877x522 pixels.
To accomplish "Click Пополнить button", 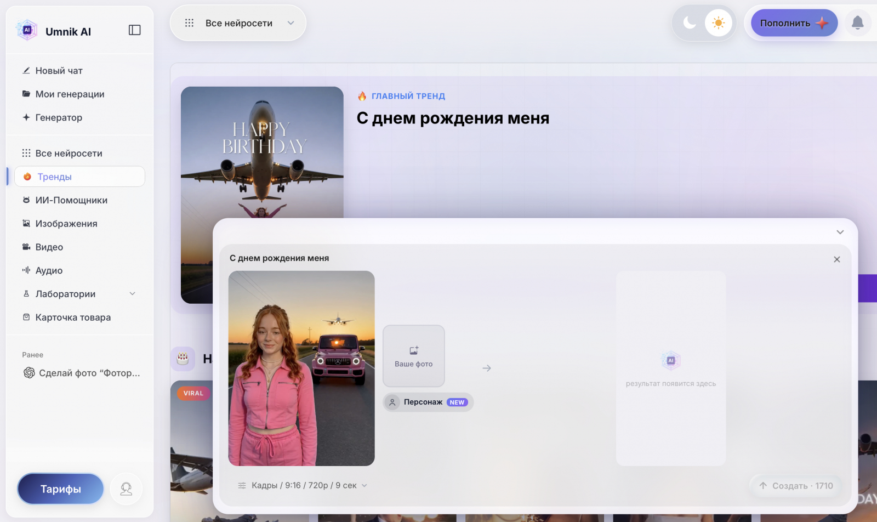I will click(x=794, y=23).
